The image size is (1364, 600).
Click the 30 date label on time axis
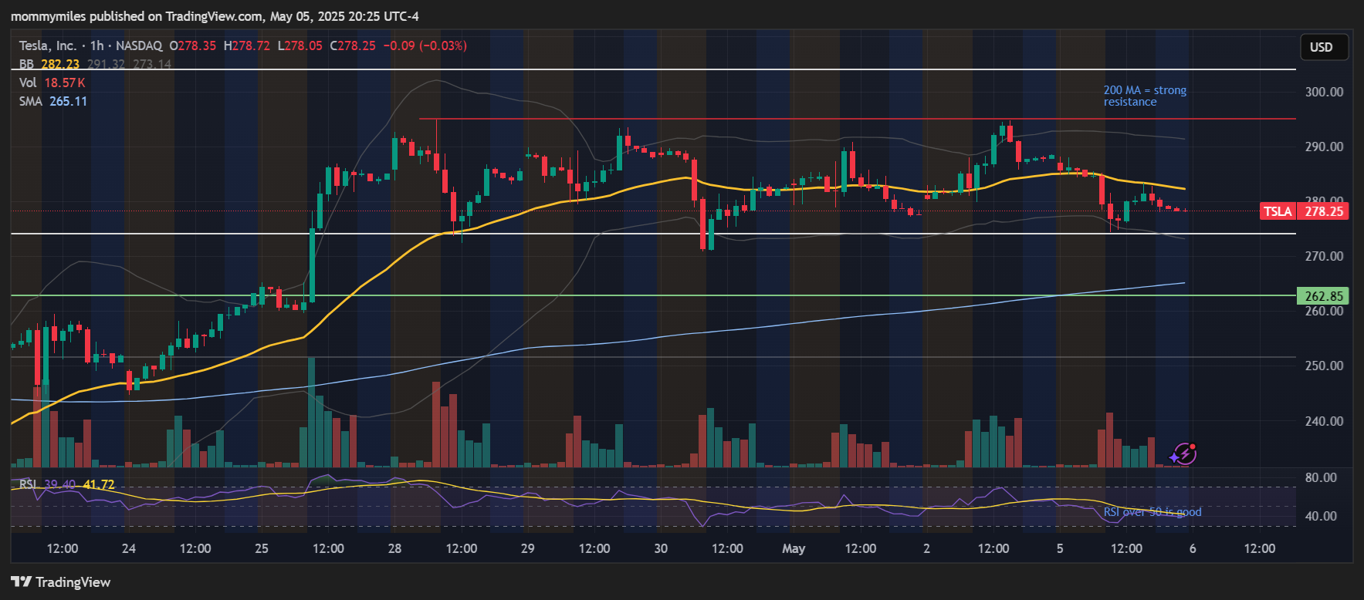click(661, 548)
